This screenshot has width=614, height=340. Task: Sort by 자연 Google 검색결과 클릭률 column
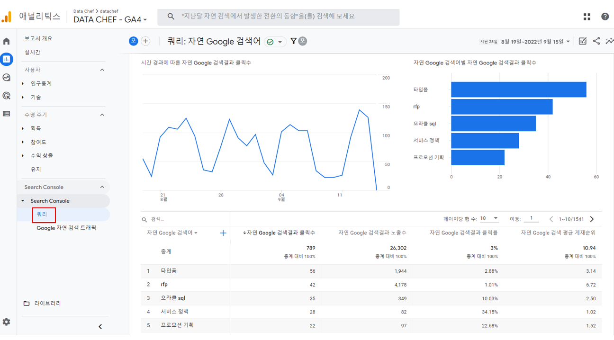tap(464, 233)
